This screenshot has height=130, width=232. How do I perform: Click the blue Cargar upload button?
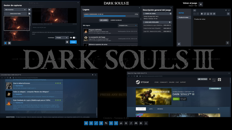tap(73, 42)
